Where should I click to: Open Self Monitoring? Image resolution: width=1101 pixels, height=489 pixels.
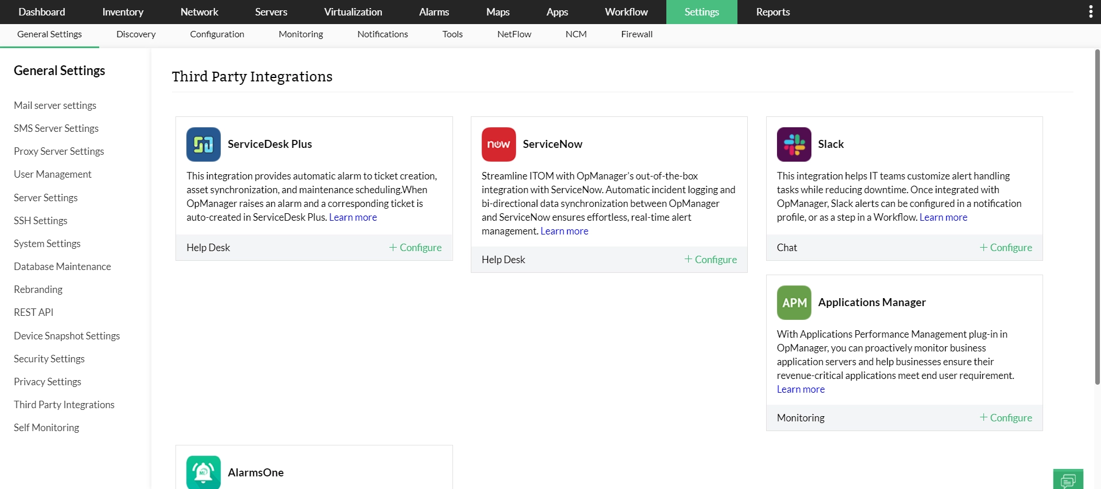pyautogui.click(x=46, y=428)
